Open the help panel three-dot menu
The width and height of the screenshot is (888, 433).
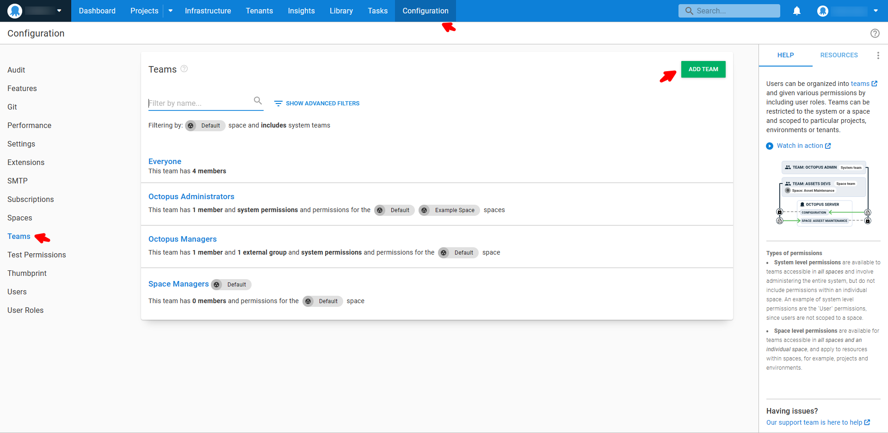click(x=878, y=55)
